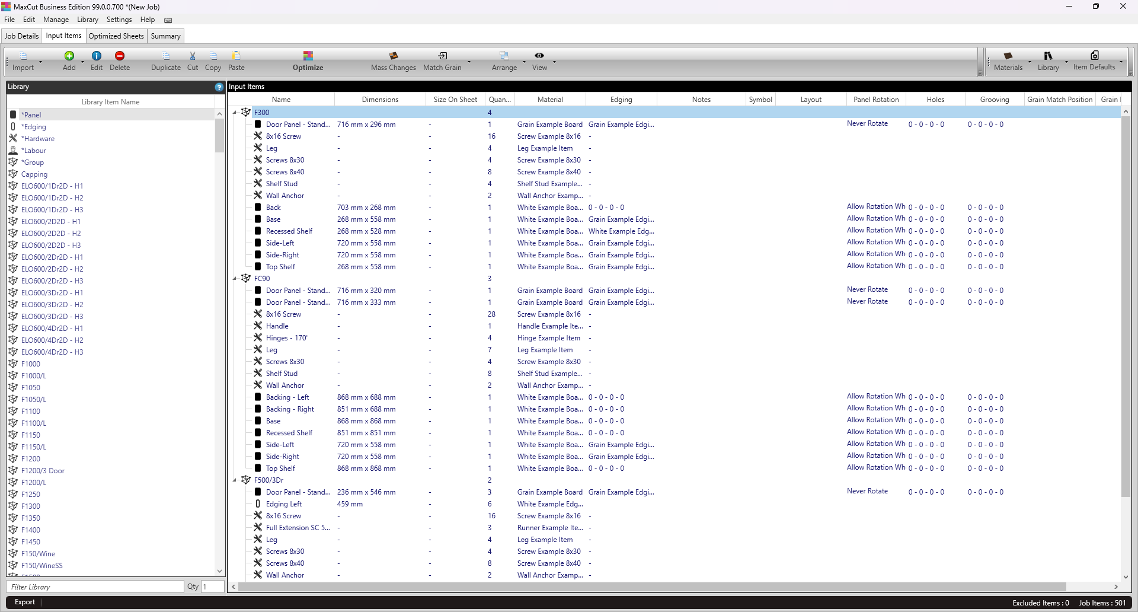Click the Qty input field
The image size is (1138, 612).
[x=213, y=586]
